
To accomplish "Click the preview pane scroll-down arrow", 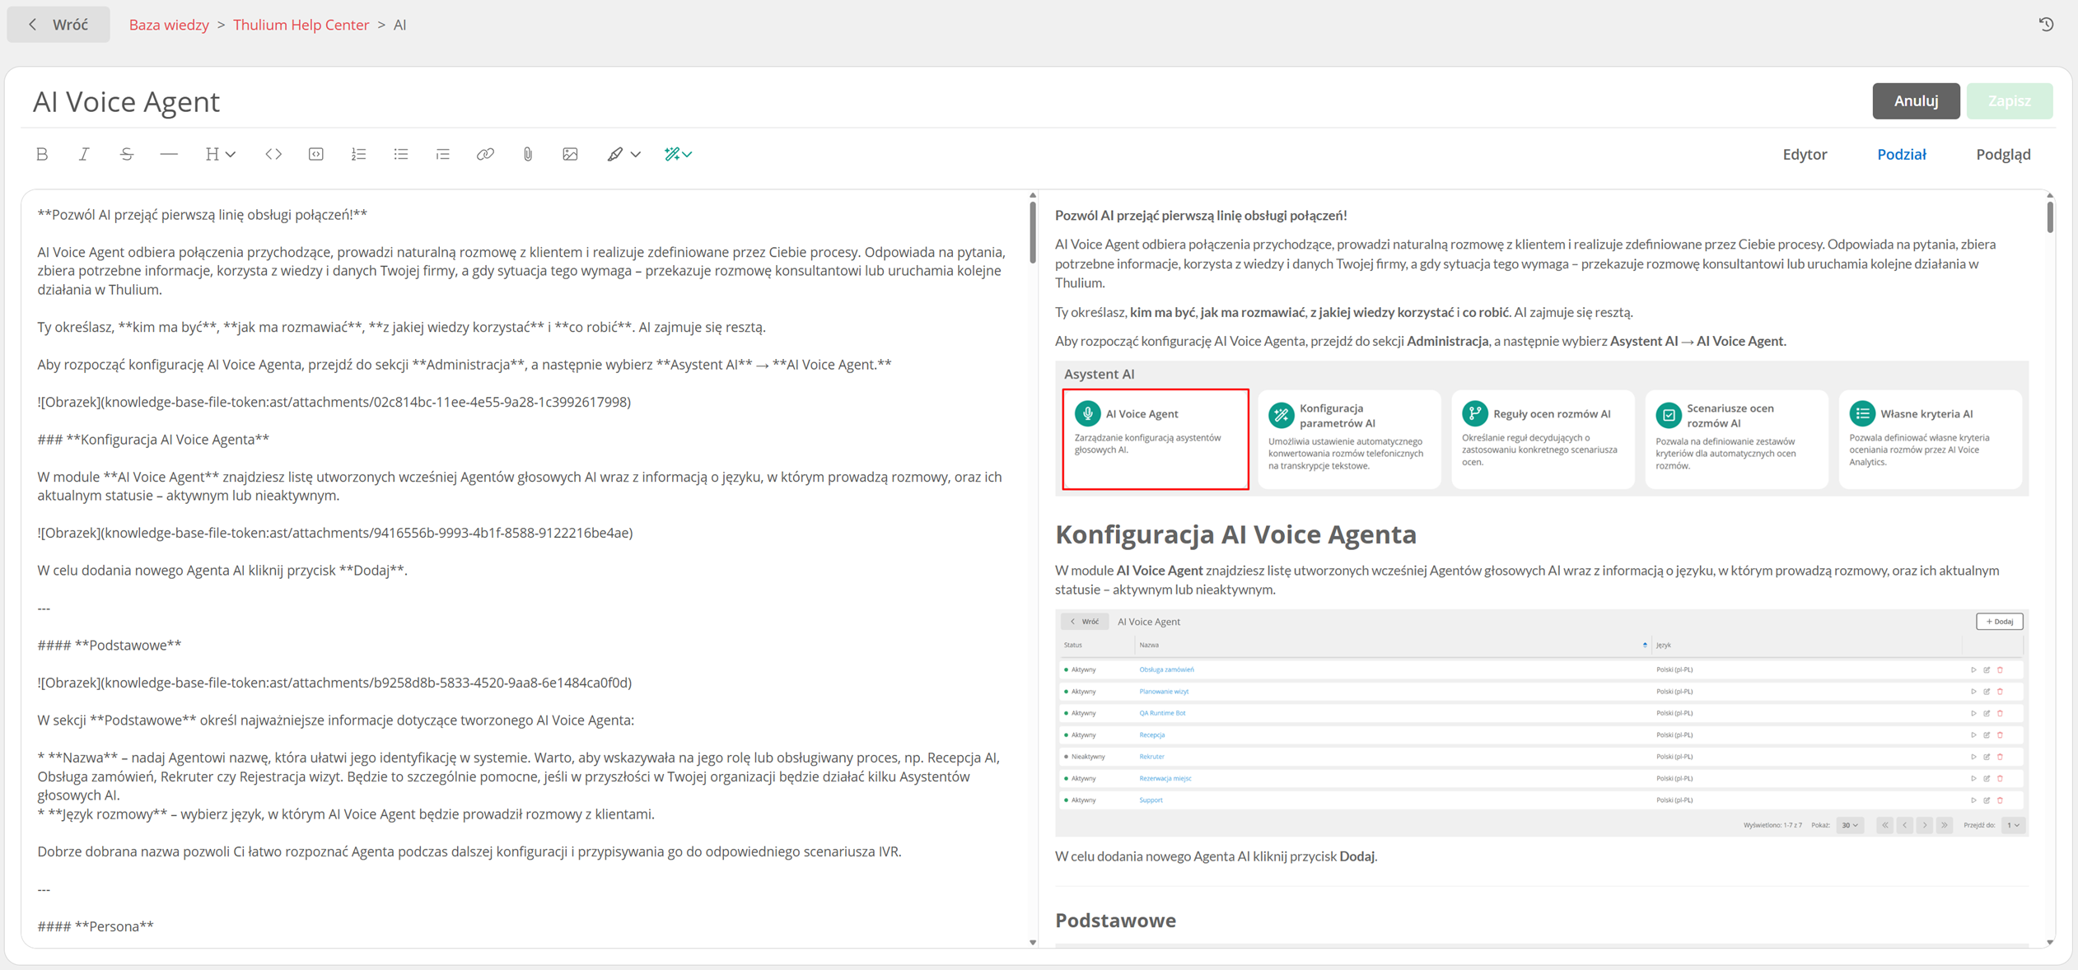I will (x=2050, y=942).
